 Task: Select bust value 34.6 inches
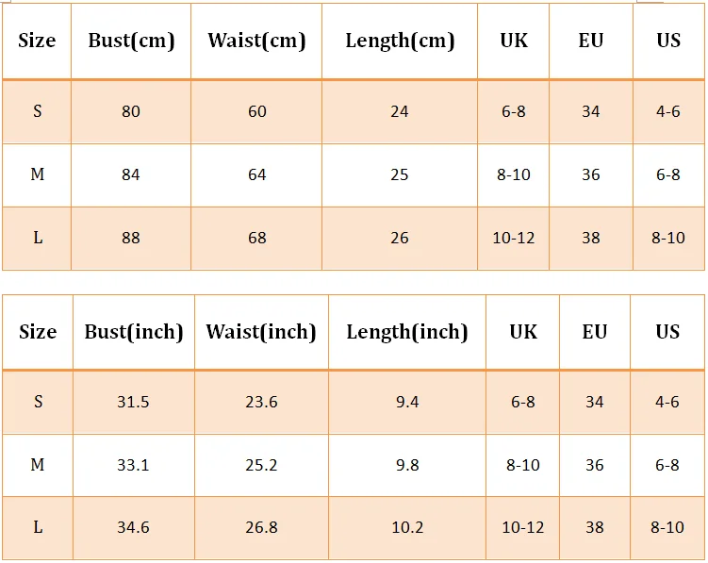tap(134, 528)
